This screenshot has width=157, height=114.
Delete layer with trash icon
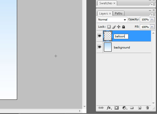click(x=147, y=108)
